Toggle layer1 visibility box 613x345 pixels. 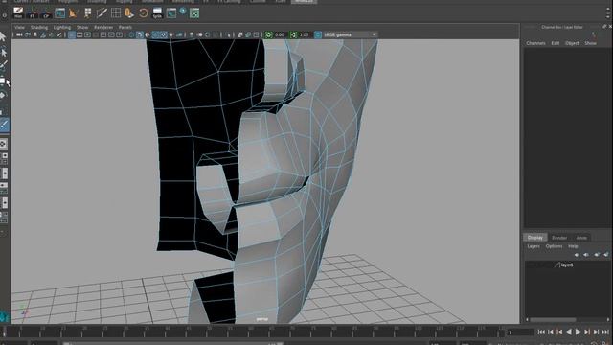pyautogui.click(x=530, y=264)
